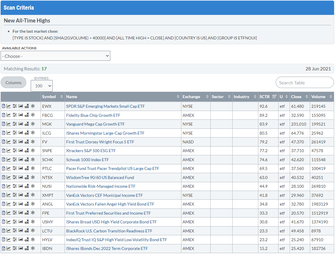Open Point & Figure icon for IBDN
Image resolution: width=335 pixels, height=254 pixels.
coord(27,248)
